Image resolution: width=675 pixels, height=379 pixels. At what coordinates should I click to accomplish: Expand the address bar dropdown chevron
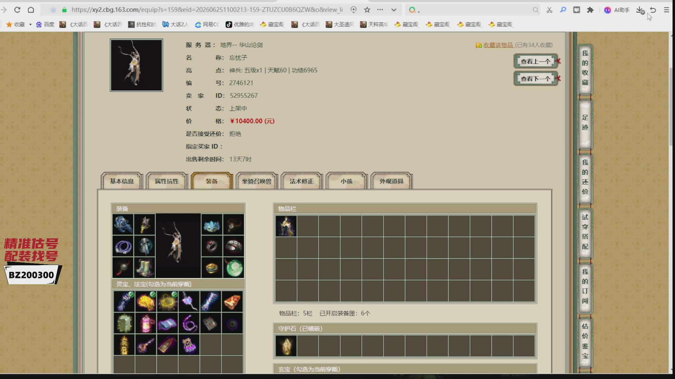coord(394,10)
